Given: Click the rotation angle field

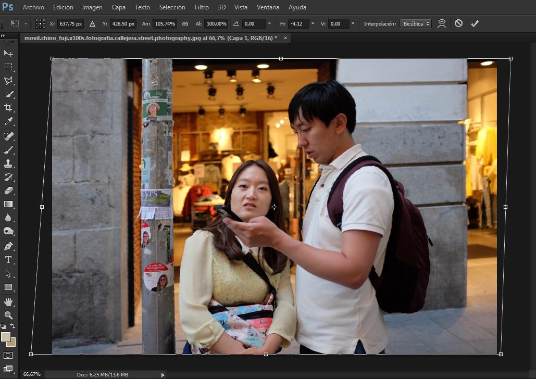Looking at the screenshot, I should [254, 23].
